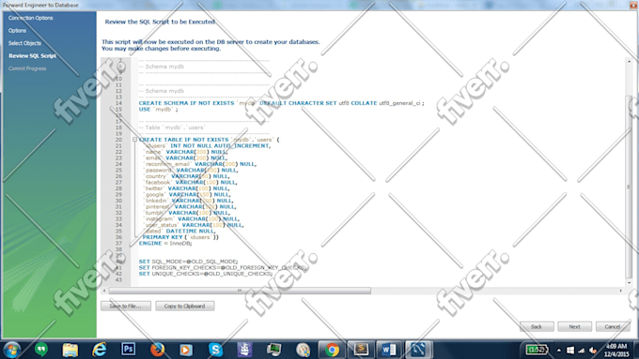Open the Windows Start menu
Screen dimensions: 639x359
11,350
